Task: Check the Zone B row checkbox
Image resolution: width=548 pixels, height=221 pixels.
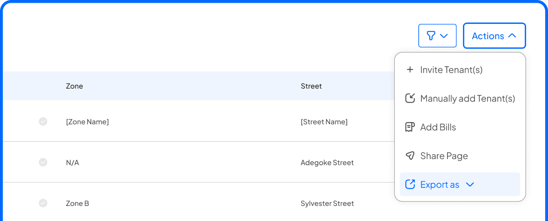Action: (x=43, y=203)
